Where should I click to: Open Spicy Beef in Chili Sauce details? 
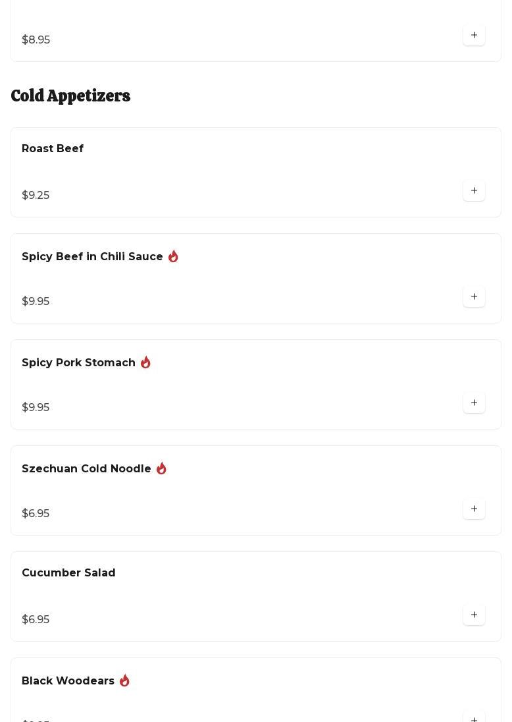tap(92, 257)
